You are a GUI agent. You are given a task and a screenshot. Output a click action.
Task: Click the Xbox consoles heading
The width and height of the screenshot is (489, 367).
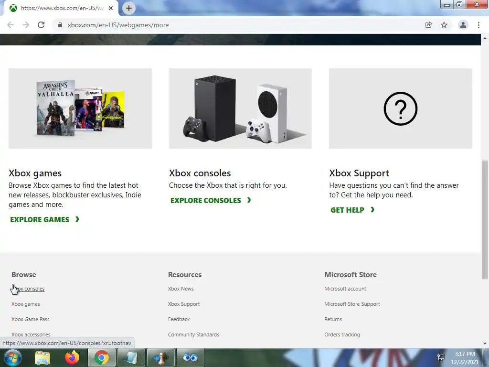pos(200,173)
